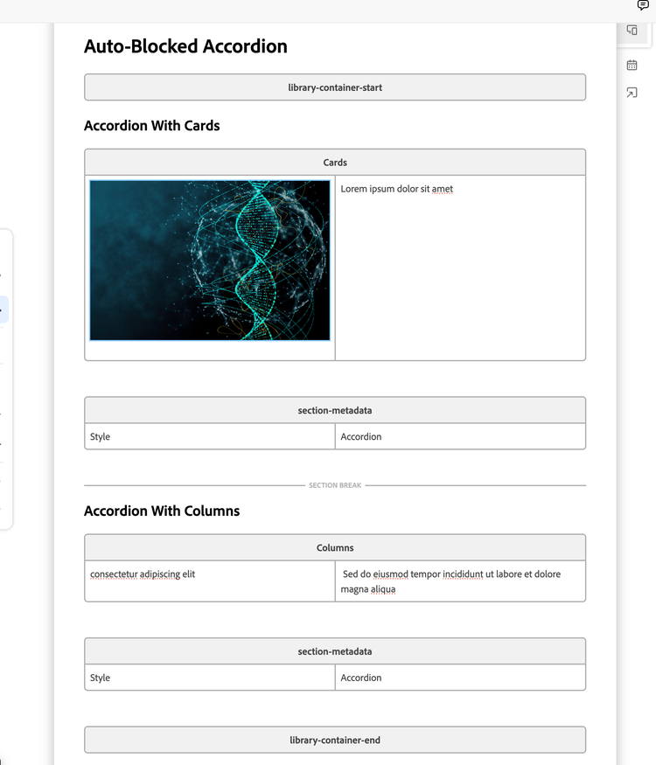Click the consectetur adipiscing elit cell
Screen dimensions: 656x765
pos(210,581)
